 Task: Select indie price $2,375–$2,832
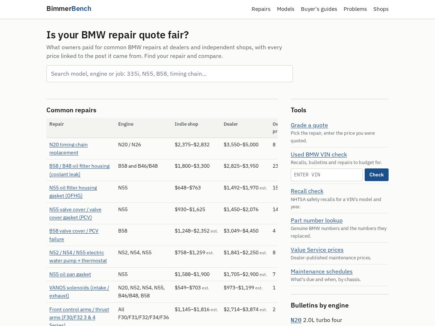(x=192, y=145)
